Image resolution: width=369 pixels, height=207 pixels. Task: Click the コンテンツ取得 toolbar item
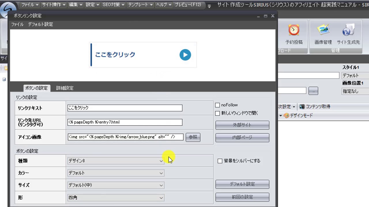(315, 107)
